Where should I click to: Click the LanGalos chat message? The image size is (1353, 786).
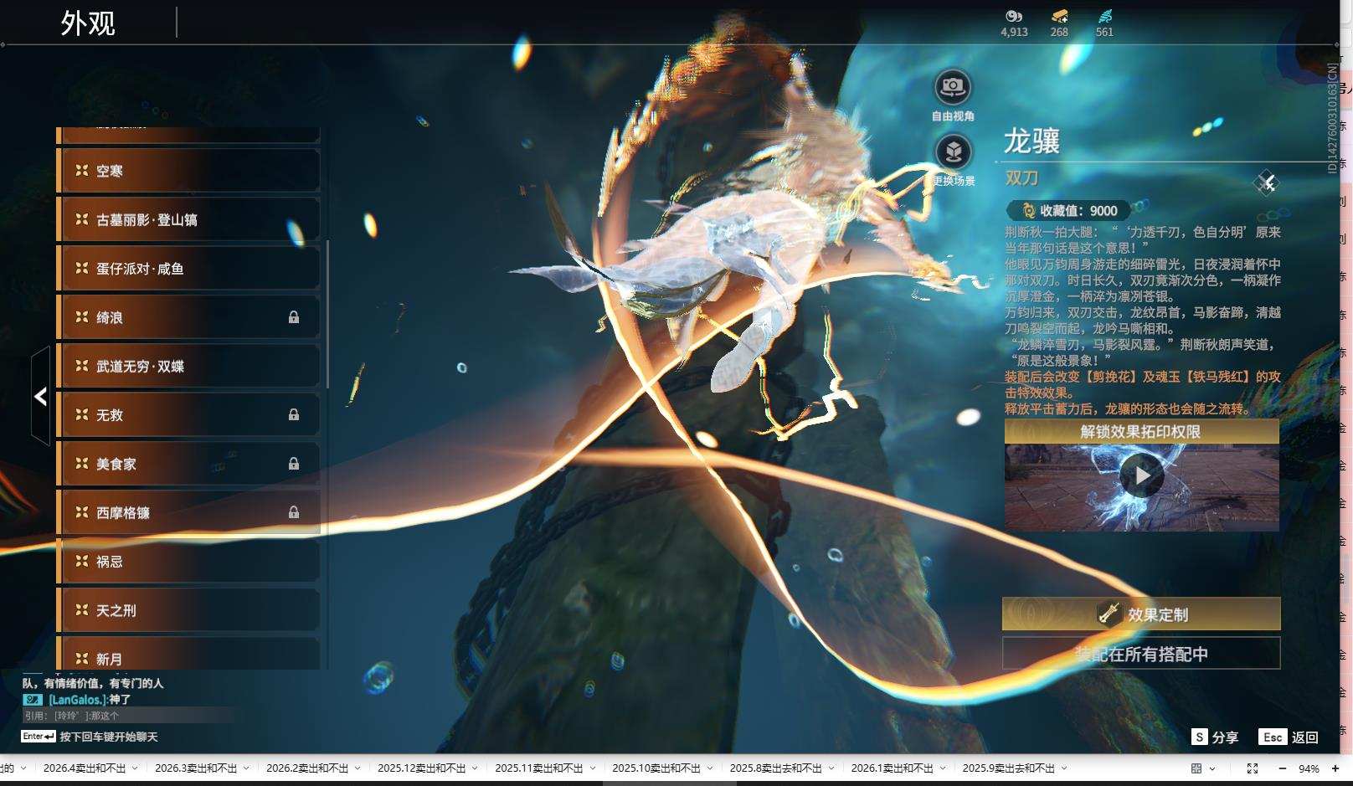tap(90, 700)
